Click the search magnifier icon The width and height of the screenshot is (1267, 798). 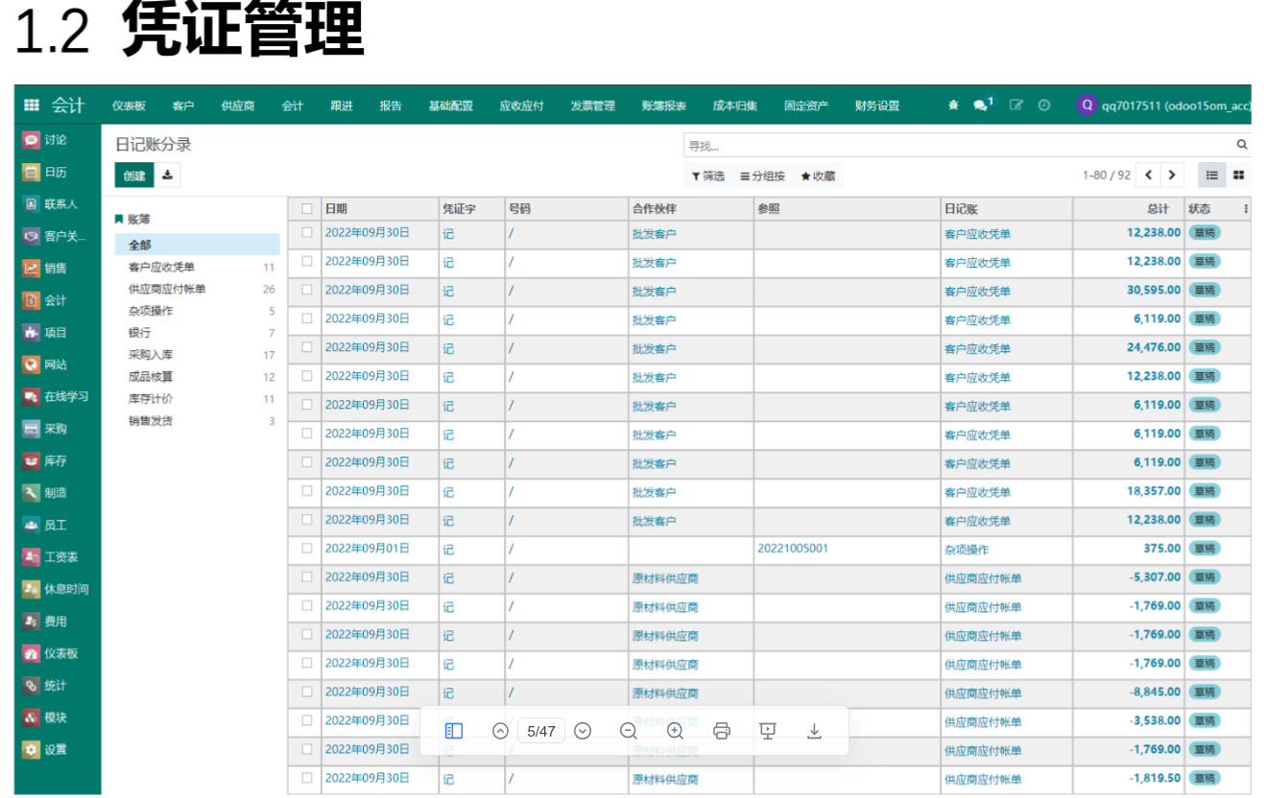tap(1241, 145)
